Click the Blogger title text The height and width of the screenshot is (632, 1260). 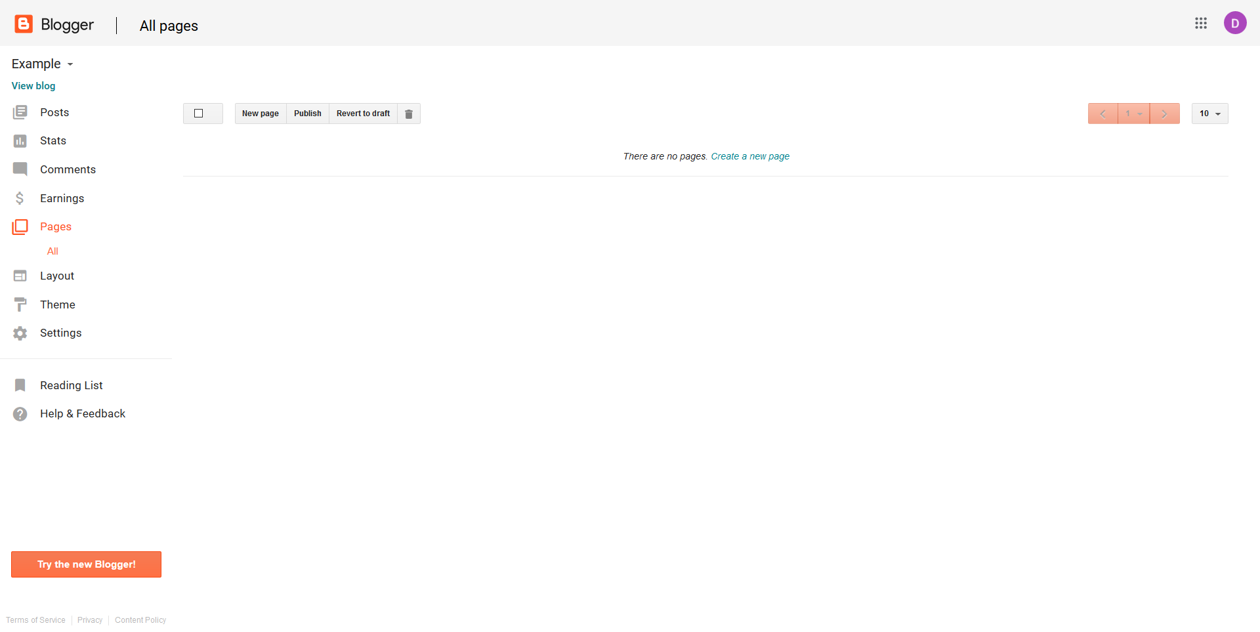point(67,25)
